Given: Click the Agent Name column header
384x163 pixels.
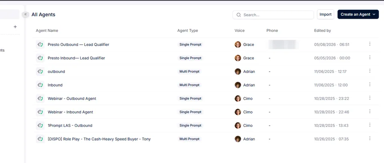Looking at the screenshot, I should pos(47,31).
